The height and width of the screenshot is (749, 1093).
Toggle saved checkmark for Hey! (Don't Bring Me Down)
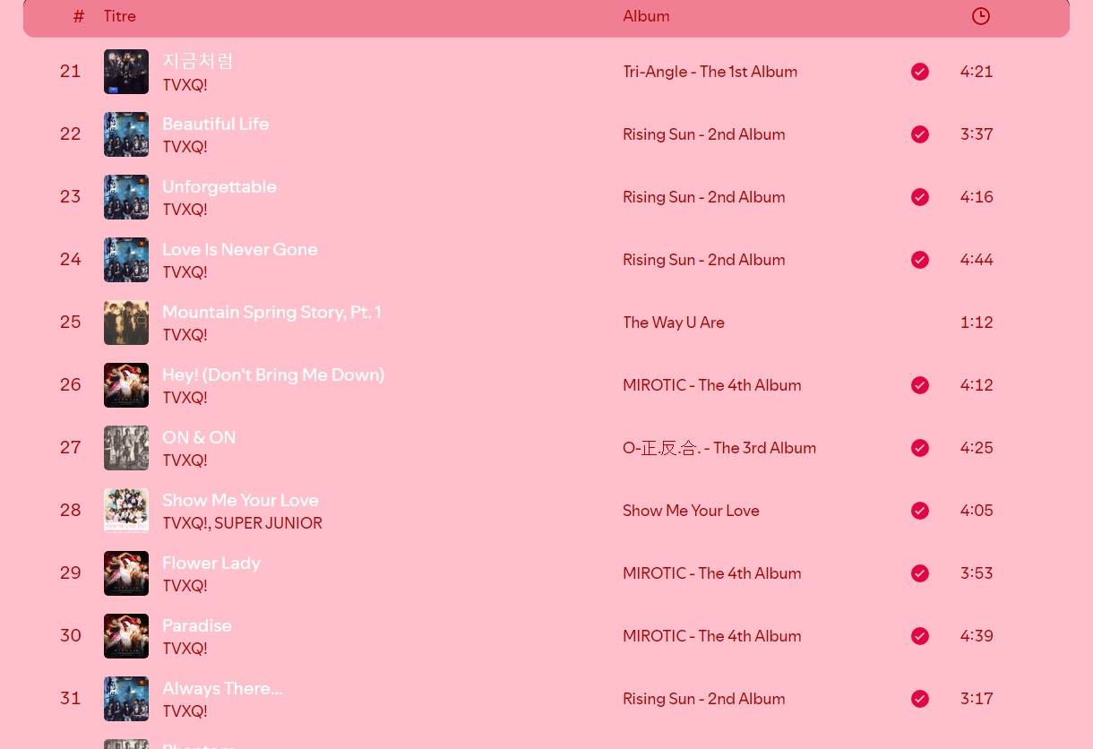[x=920, y=385]
